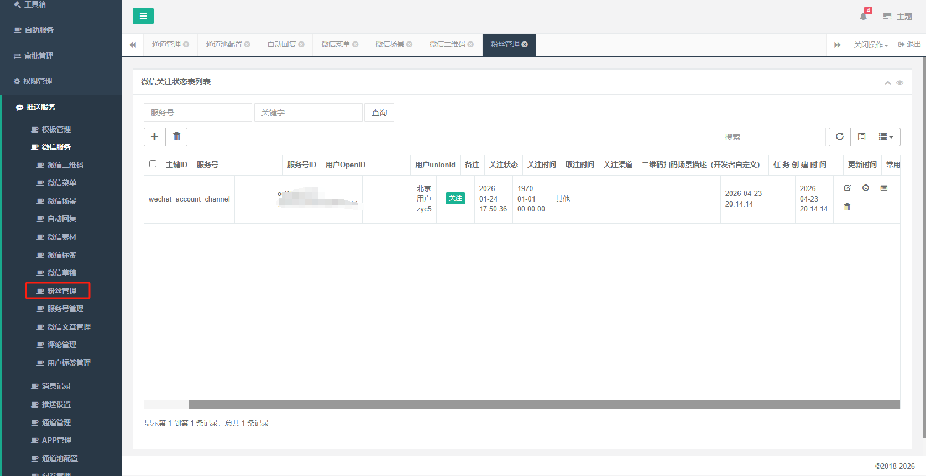
Task: Collapse the panel using the chevron-up icon
Action: [x=888, y=83]
